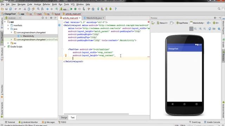
Task: Open Gradle Console panel
Action: click(x=212, y=122)
